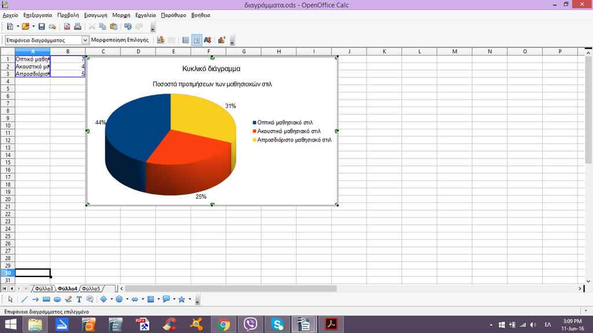The height and width of the screenshot is (333, 593).
Task: Toggle the chart legend on/off icon
Action: click(197, 40)
